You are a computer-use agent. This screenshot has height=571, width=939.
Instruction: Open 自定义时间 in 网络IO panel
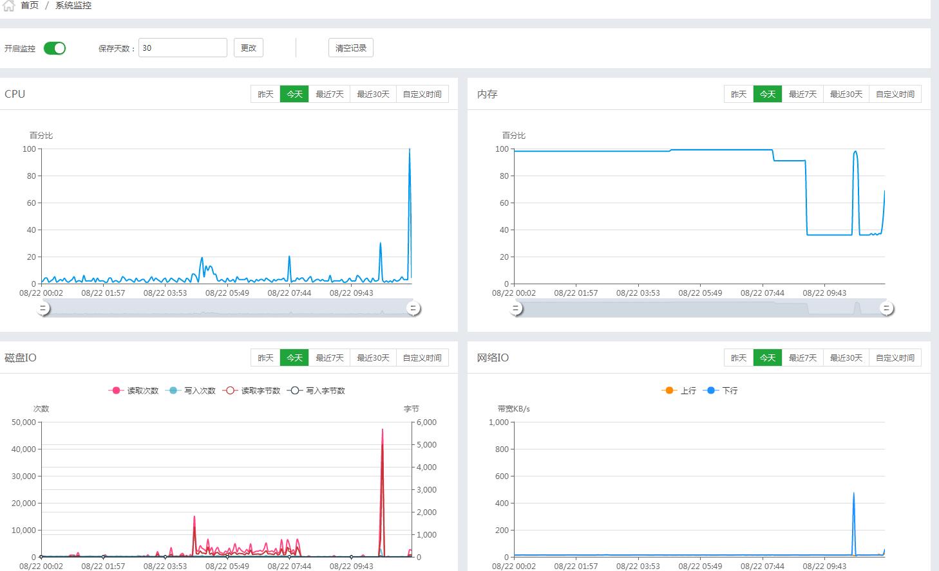click(895, 358)
